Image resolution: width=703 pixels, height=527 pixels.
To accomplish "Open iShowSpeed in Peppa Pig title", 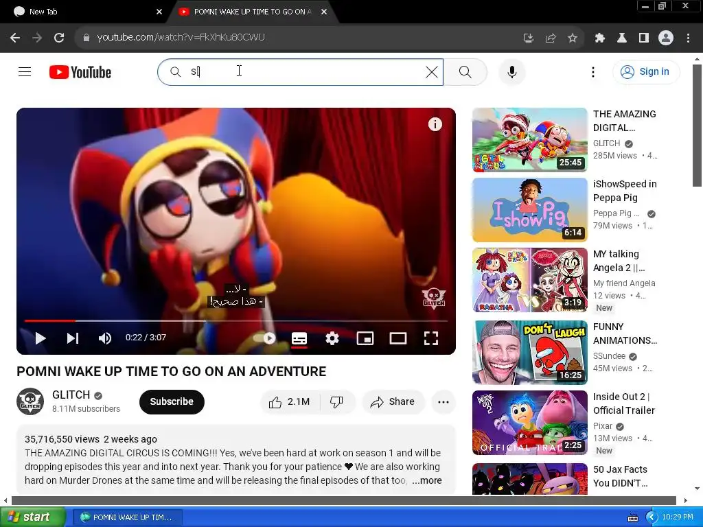I will (625, 191).
